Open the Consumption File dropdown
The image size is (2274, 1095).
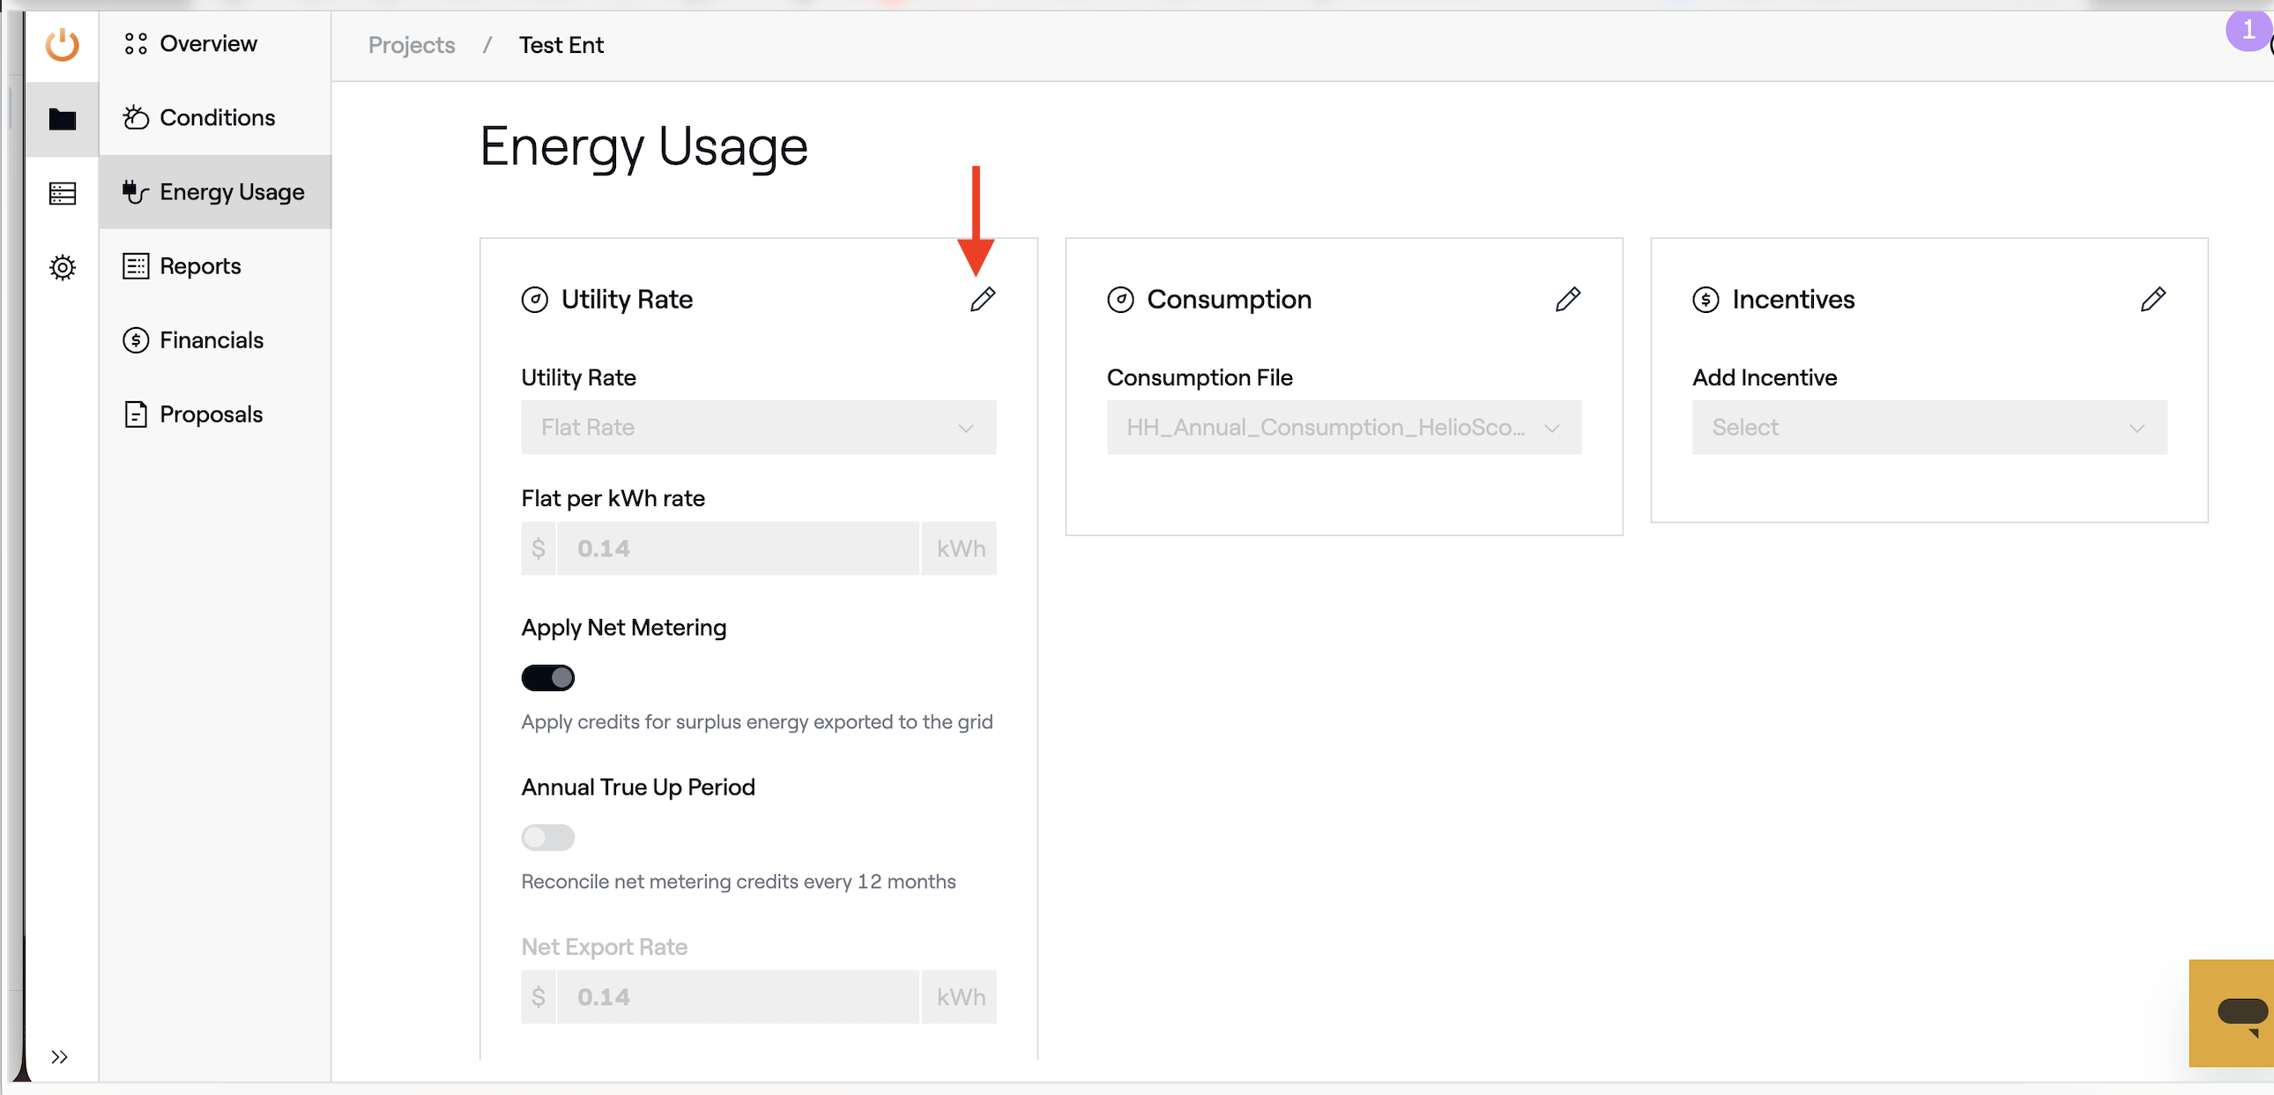click(1342, 428)
